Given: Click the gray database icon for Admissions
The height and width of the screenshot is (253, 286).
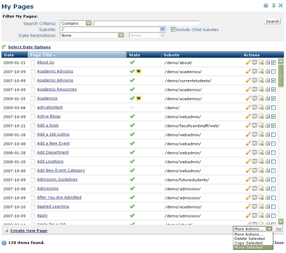Looking at the screenshot, I should [267, 189].
